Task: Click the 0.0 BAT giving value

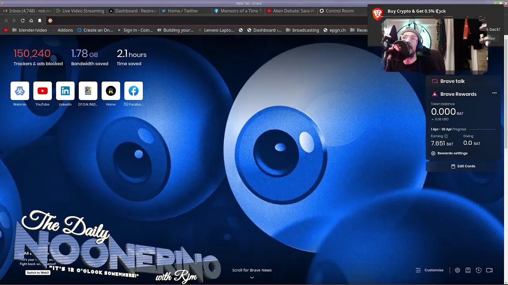Action: [x=471, y=143]
